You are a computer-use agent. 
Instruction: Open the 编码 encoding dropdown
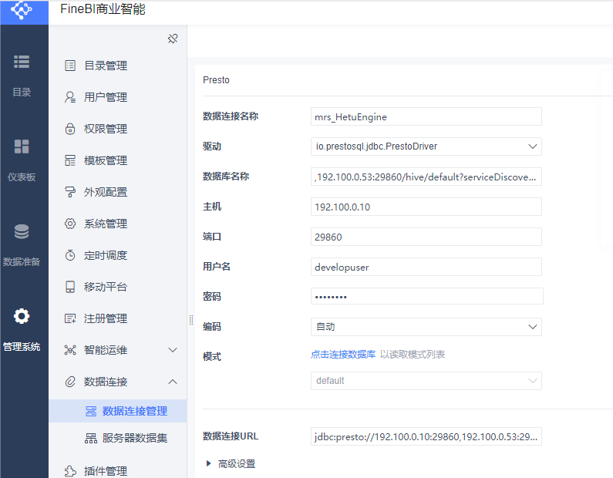coord(426,327)
